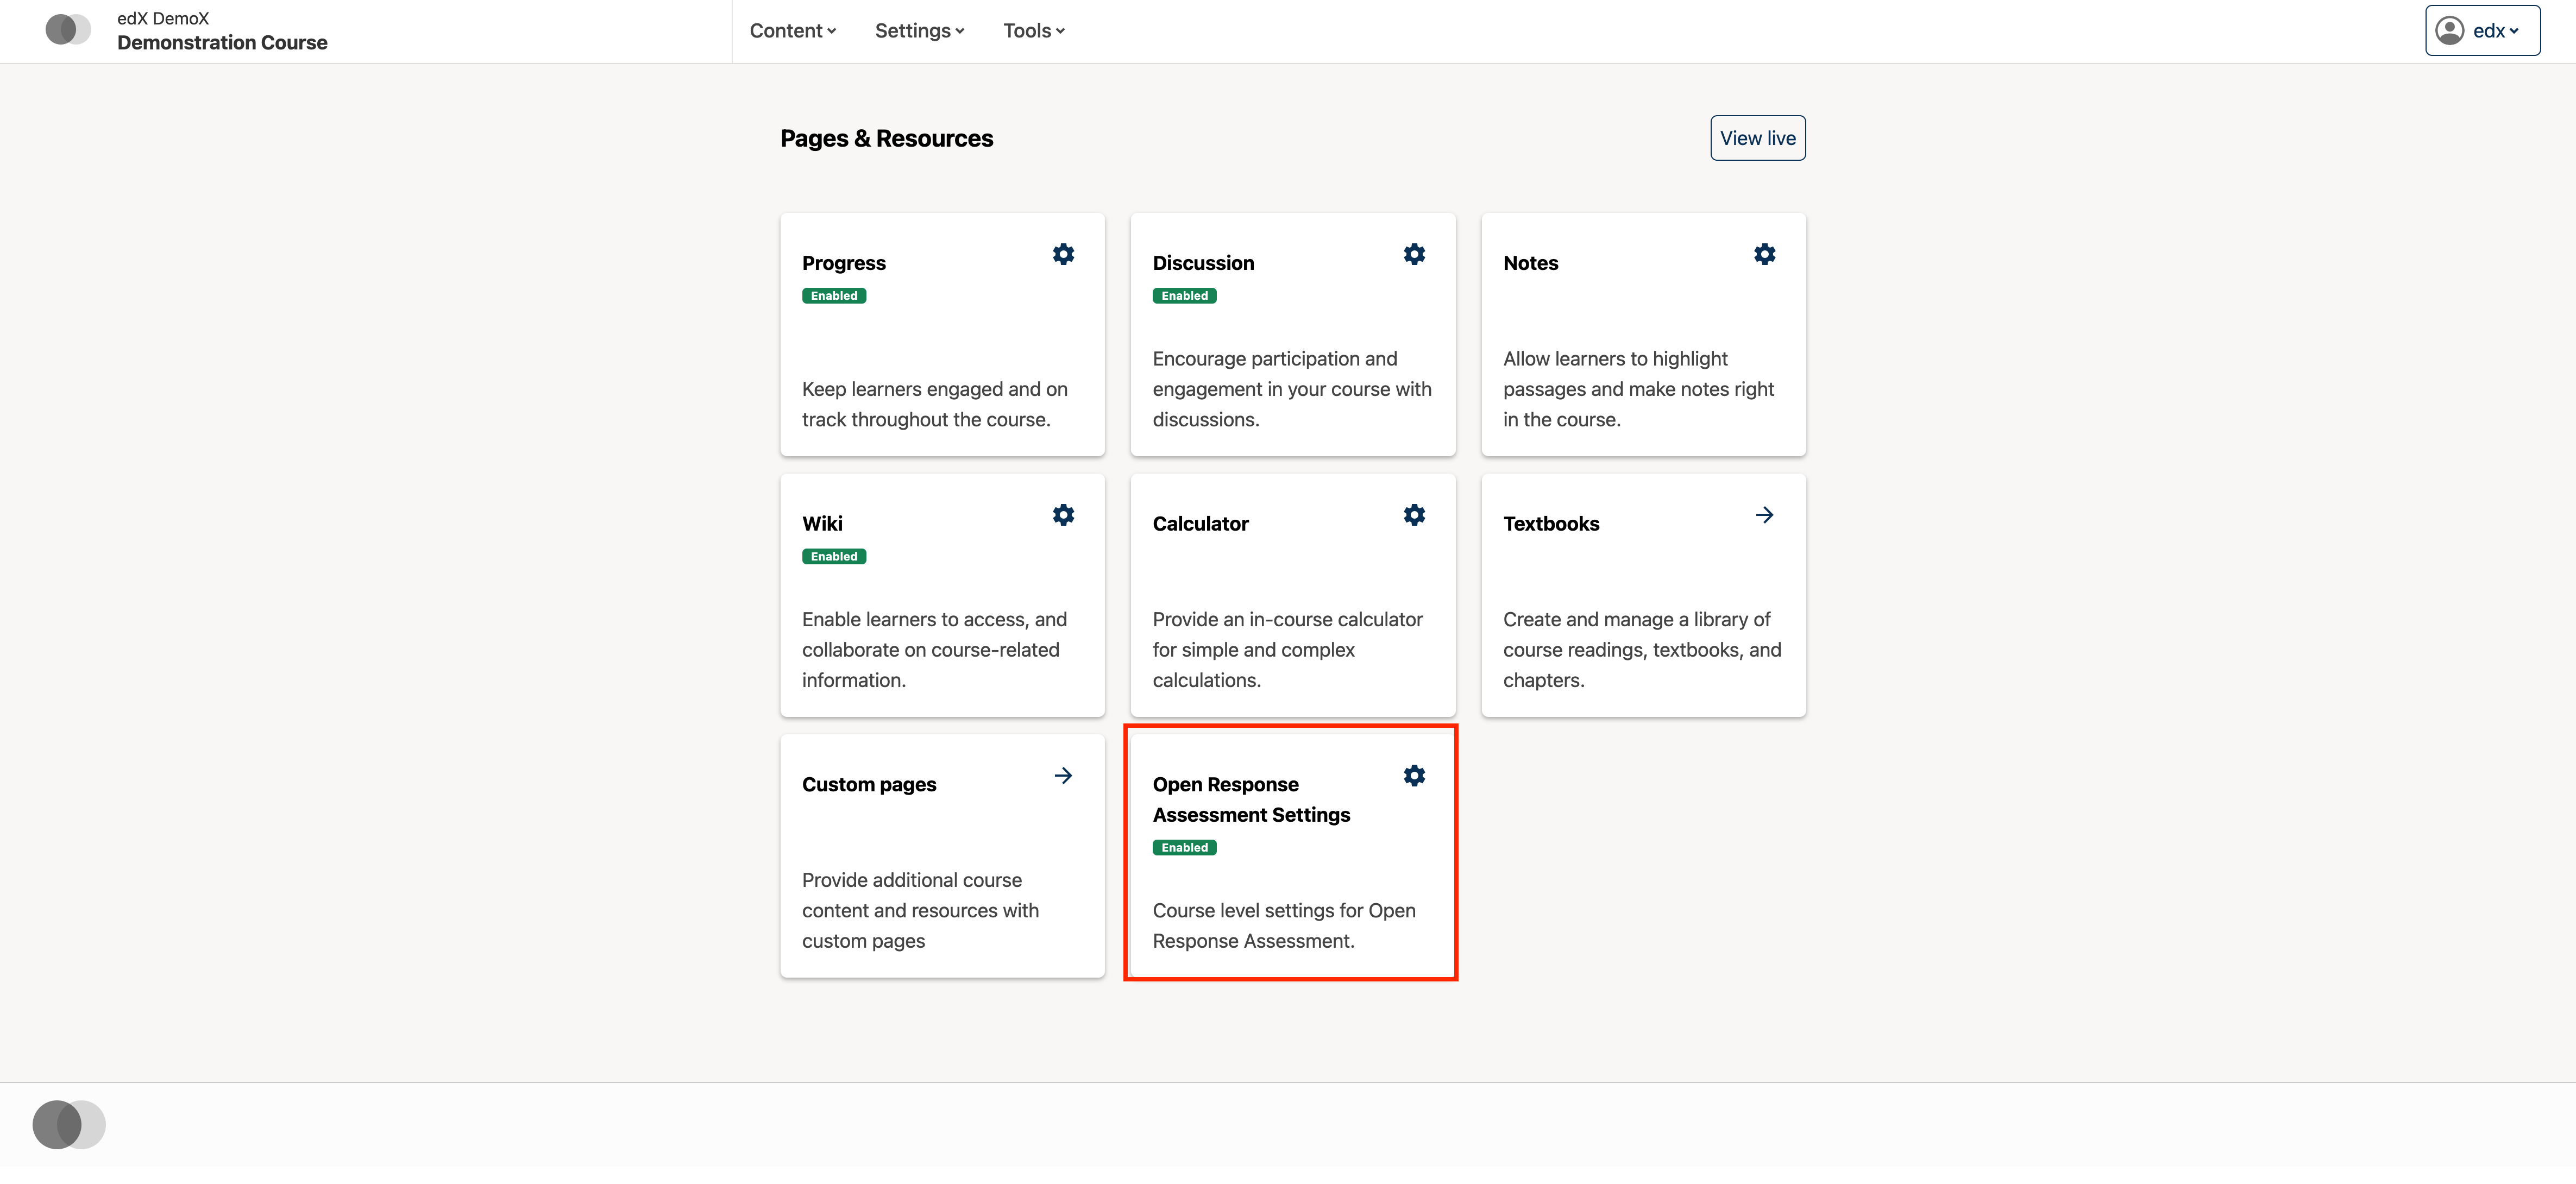This screenshot has width=2576, height=1184.
Task: Open the Demonstration Course title link
Action: pos(222,43)
